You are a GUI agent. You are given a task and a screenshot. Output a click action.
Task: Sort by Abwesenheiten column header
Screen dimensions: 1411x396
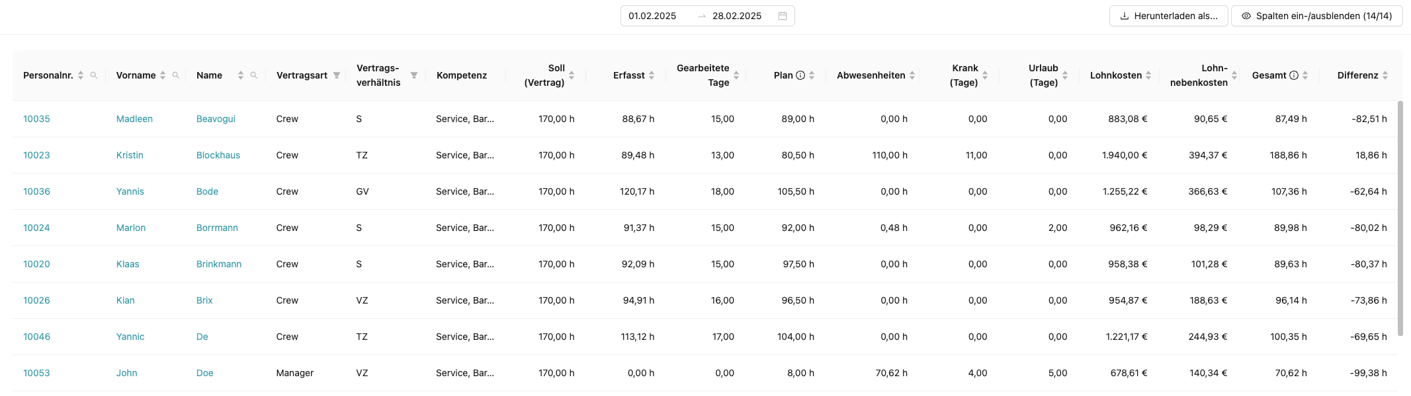(x=912, y=75)
